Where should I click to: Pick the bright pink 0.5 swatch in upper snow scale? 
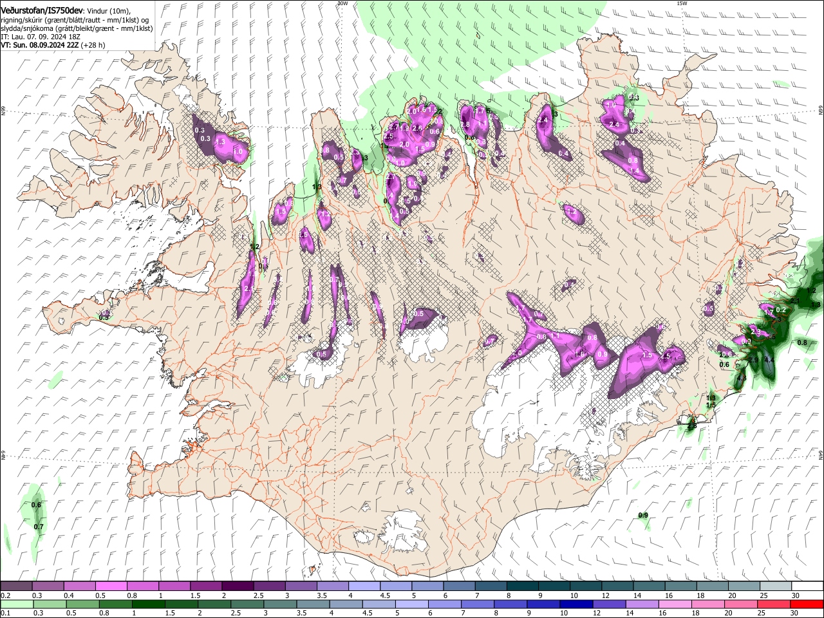pyautogui.click(x=111, y=586)
